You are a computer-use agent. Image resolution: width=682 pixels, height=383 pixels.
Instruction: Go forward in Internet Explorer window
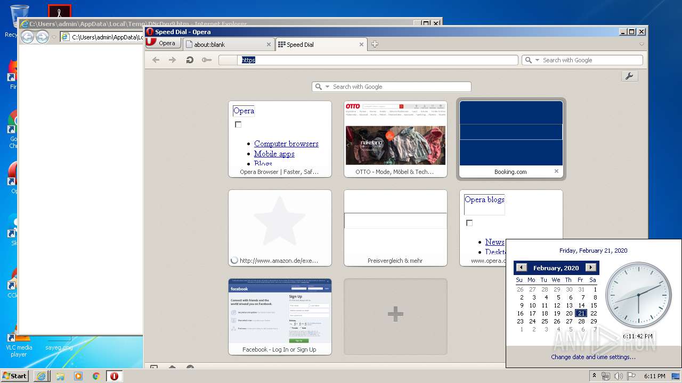[42, 37]
